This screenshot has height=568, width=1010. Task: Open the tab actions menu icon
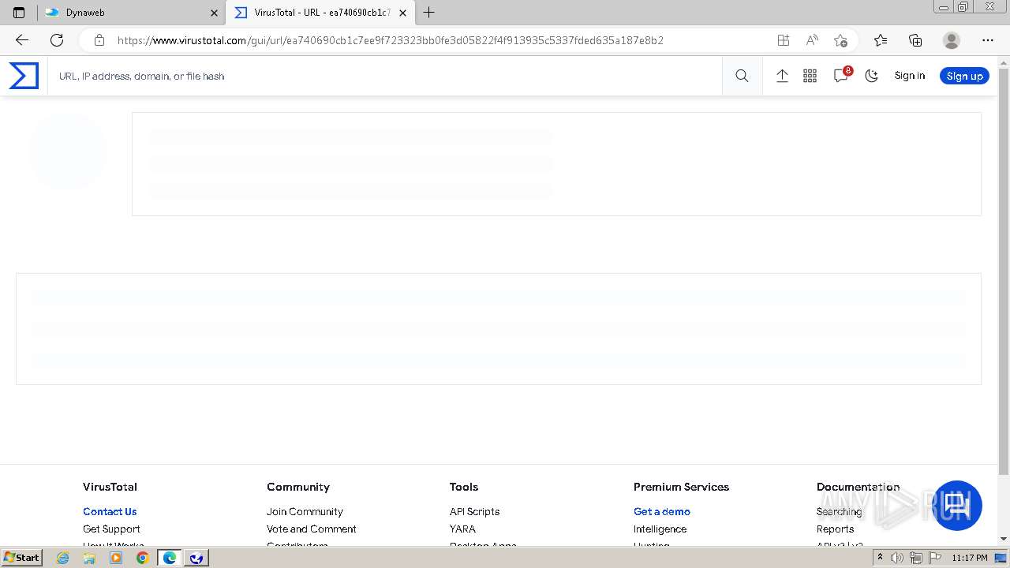[x=19, y=13]
